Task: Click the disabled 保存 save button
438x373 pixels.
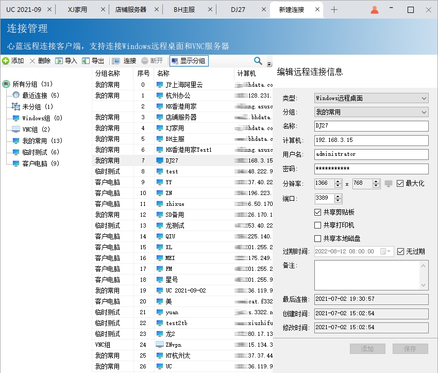Action: coord(410,349)
